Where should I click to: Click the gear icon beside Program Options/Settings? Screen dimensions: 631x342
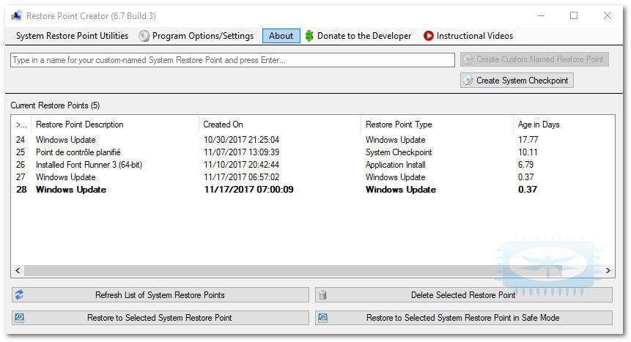click(x=144, y=36)
